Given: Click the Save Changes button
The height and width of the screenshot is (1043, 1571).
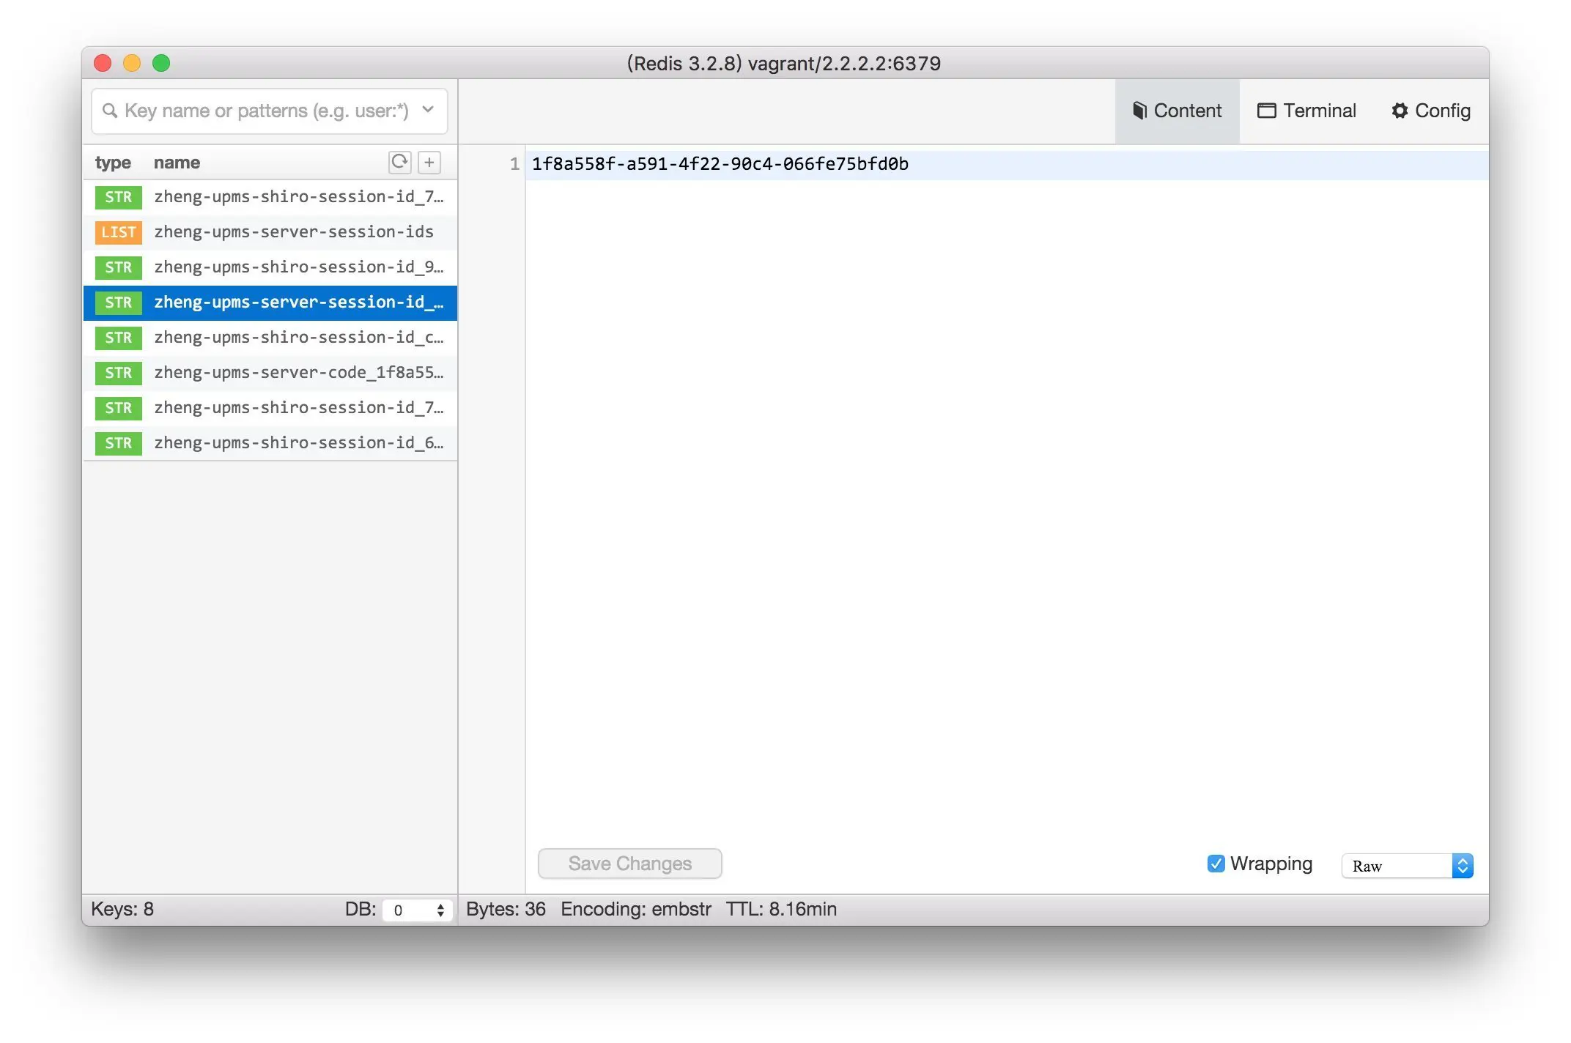Looking at the screenshot, I should [629, 864].
